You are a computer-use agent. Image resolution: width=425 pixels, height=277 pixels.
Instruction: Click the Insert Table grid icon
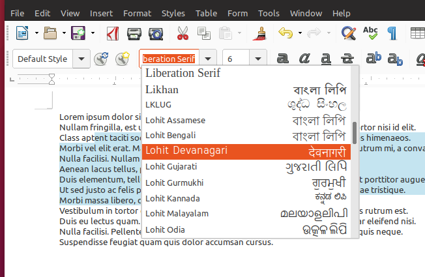pyautogui.click(x=417, y=33)
